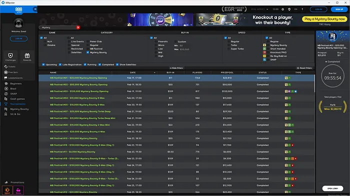Viewport: 350px width, 196px height.
Task: Click the guest avatar picture
Action: coord(18,23)
